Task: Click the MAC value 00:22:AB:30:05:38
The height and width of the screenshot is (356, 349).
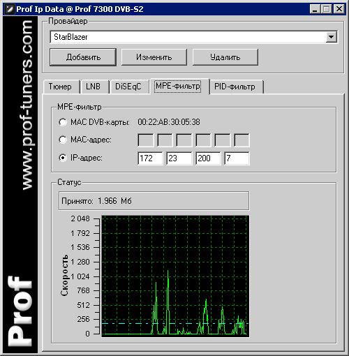Action: [x=169, y=122]
